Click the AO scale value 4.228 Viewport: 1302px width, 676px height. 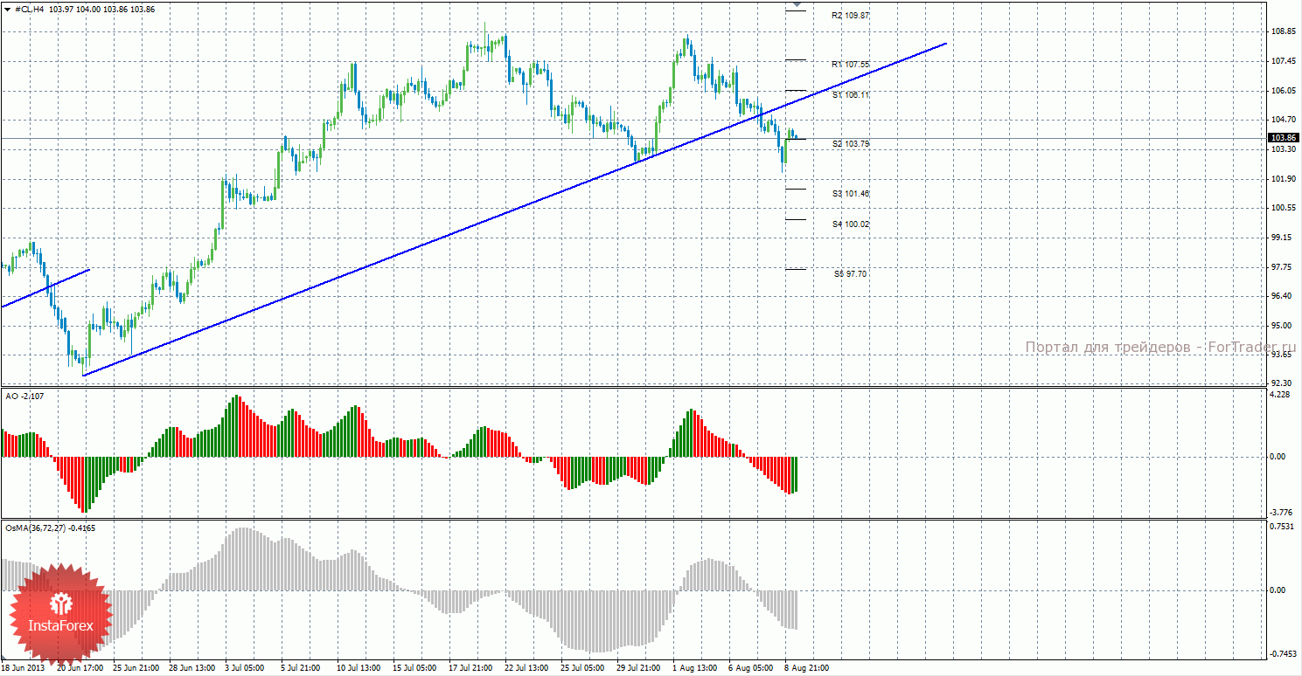1280,395
